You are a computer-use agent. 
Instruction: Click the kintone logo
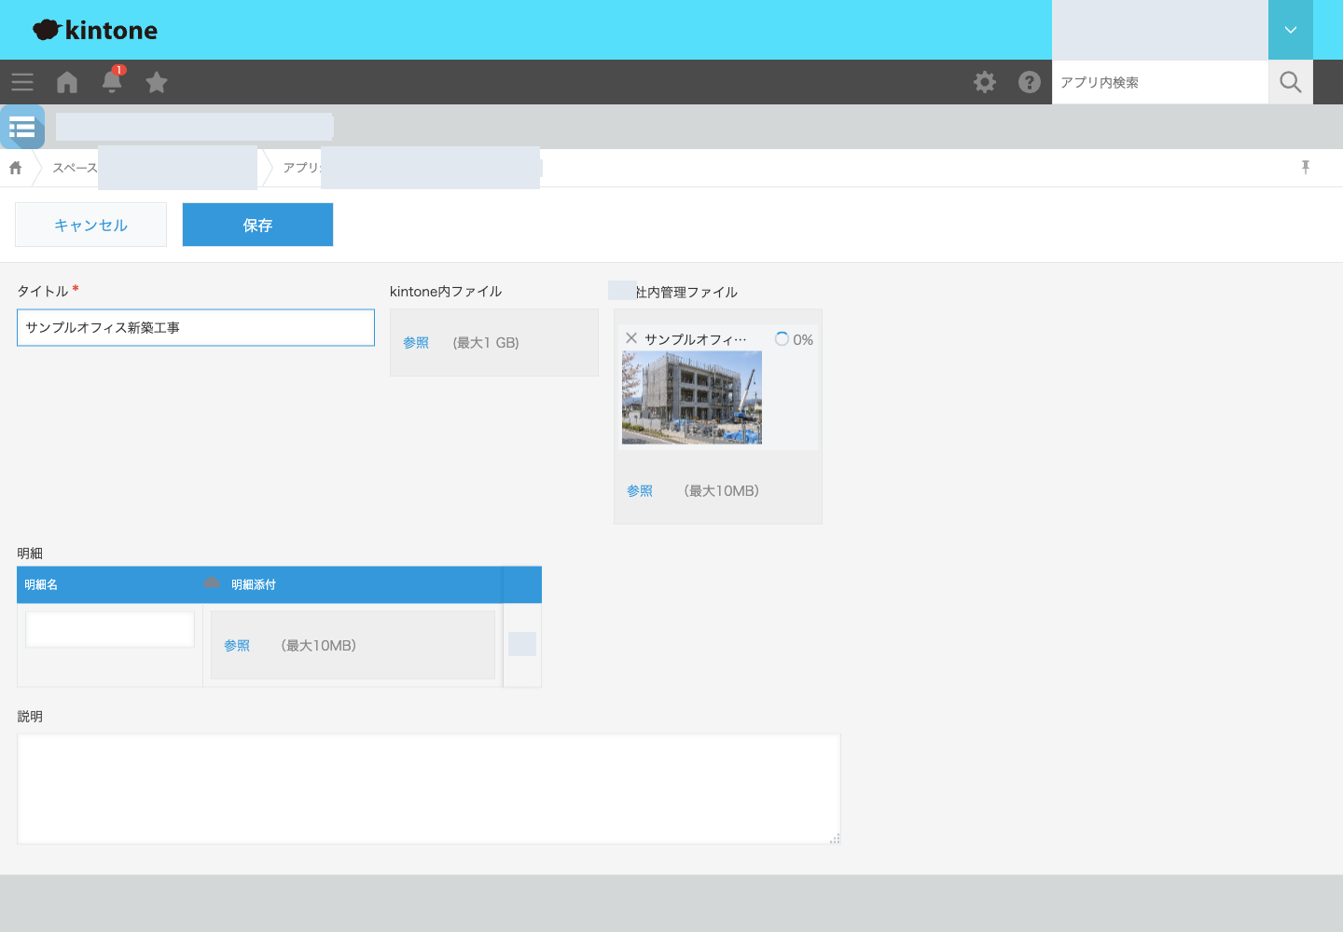tap(95, 30)
